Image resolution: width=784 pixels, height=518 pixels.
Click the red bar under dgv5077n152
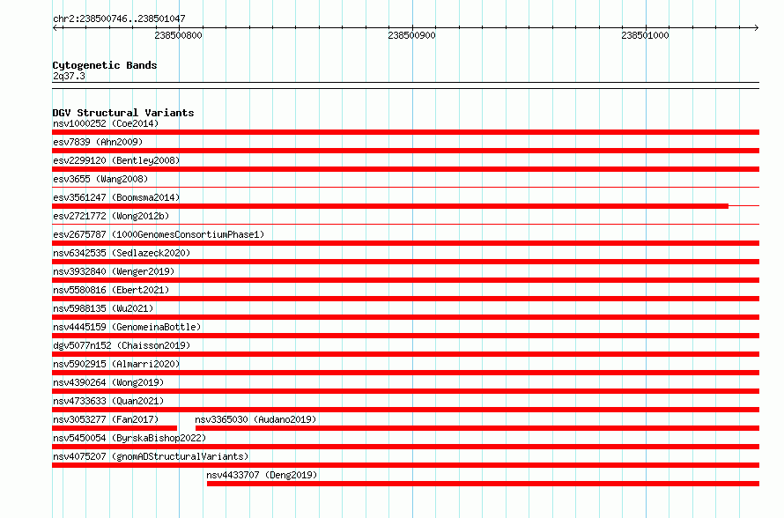coord(405,354)
